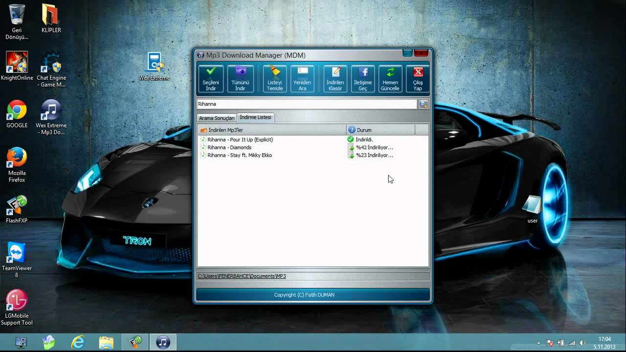
Task: Open File Explorer from the taskbar
Action: [x=106, y=342]
